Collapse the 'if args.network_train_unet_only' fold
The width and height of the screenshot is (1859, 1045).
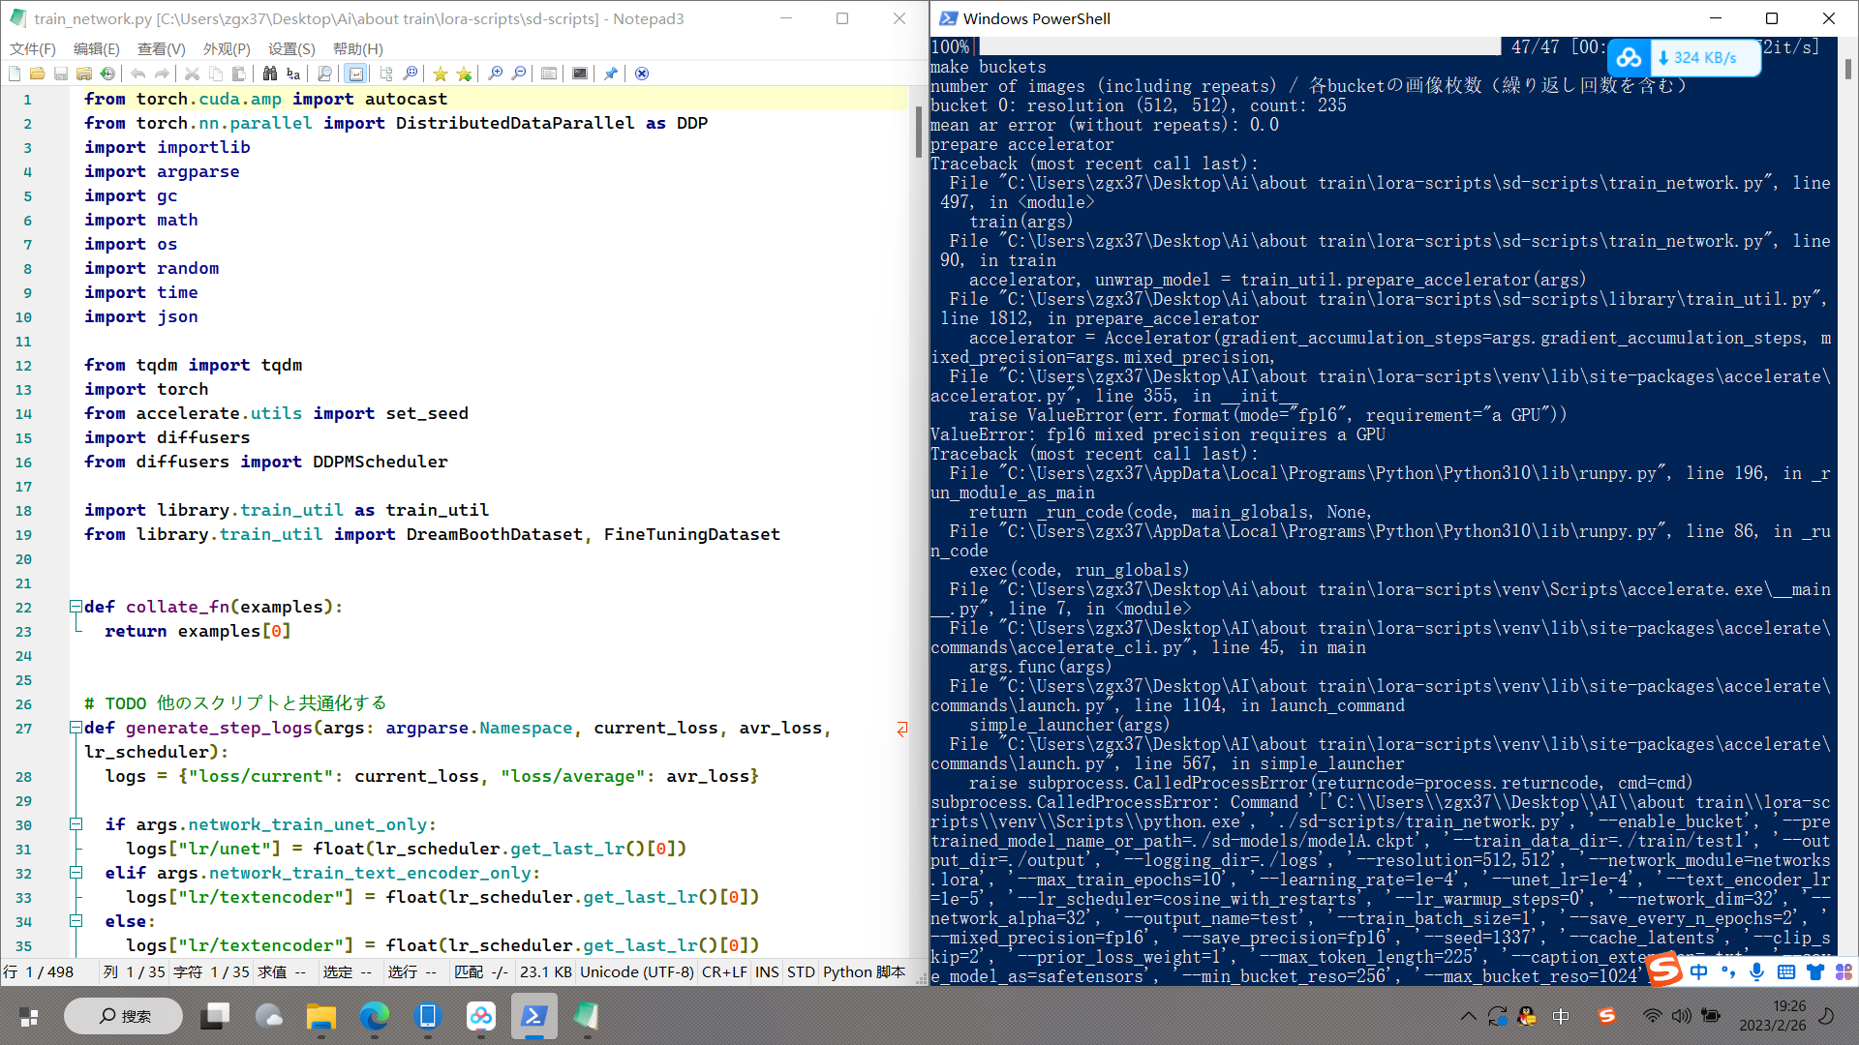coord(76,824)
